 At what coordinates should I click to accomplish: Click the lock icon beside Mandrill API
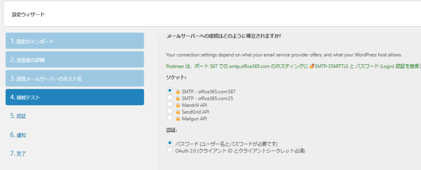coord(178,105)
